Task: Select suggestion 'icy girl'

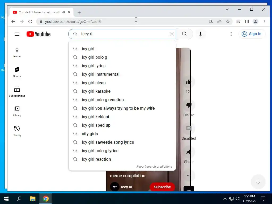Action: pos(122,49)
